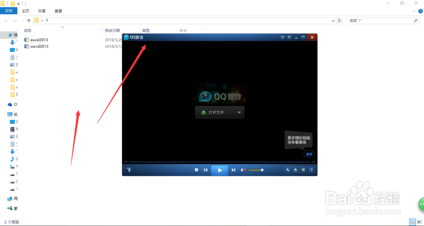Expand the address bar history dropdown

click(x=333, y=20)
